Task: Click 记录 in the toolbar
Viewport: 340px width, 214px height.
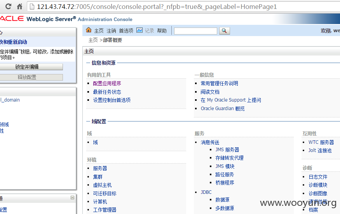Action: pos(149,31)
